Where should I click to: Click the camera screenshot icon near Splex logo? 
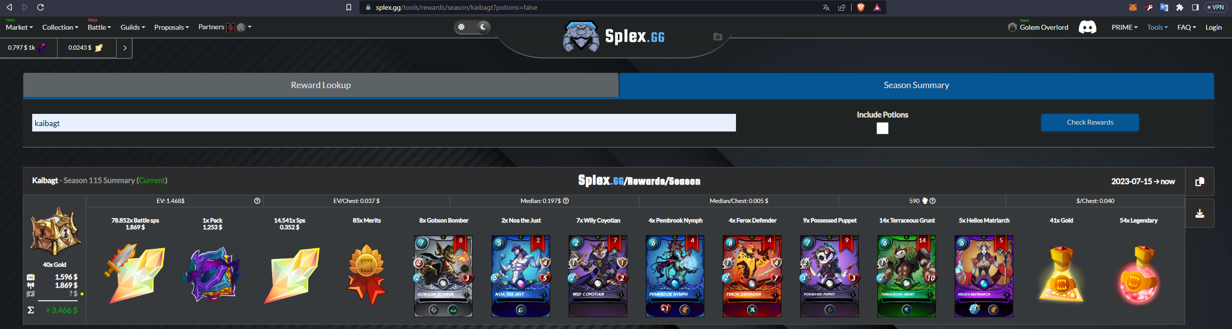717,37
